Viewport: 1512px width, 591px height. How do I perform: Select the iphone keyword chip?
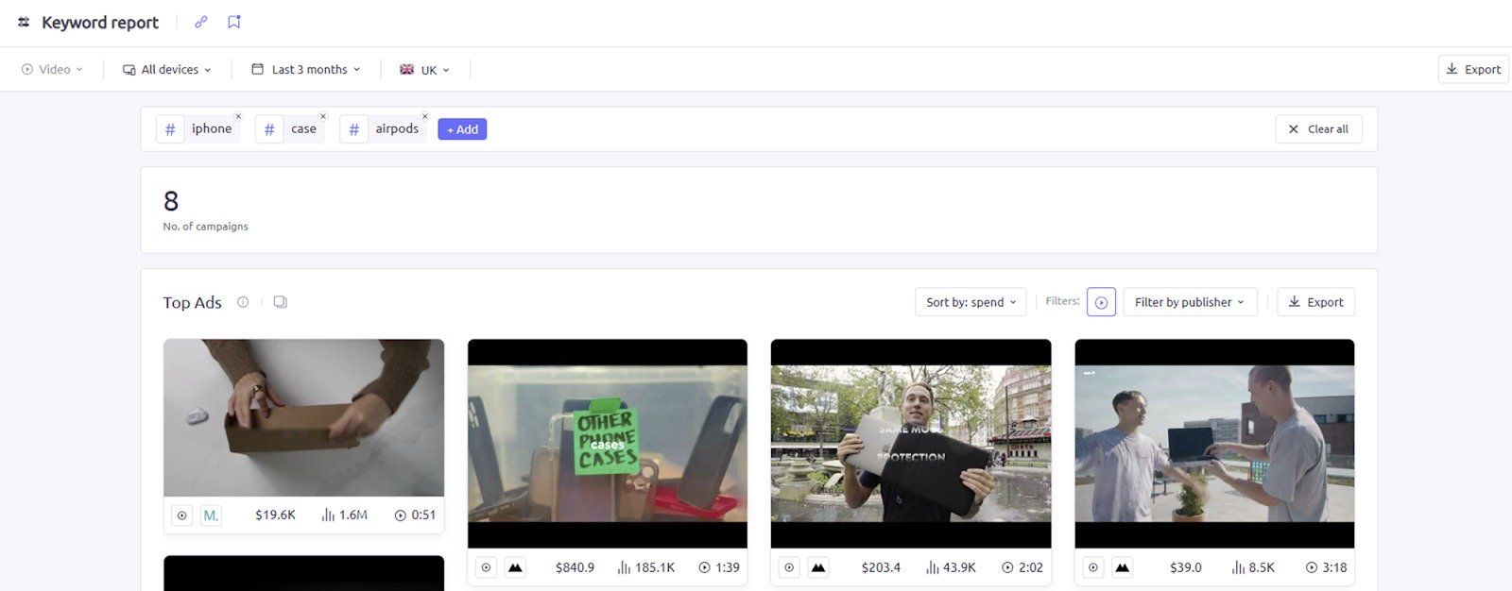click(x=198, y=129)
